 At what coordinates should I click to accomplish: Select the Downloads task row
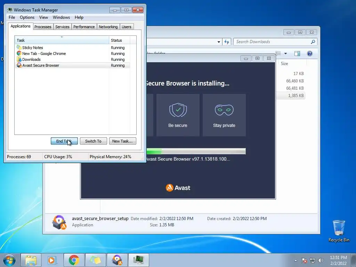point(72,59)
